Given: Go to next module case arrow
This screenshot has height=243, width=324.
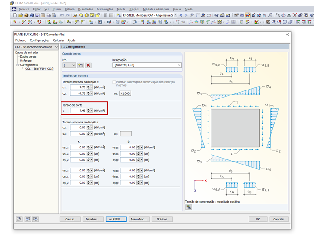Looking at the screenshot, I should click(186, 15).
